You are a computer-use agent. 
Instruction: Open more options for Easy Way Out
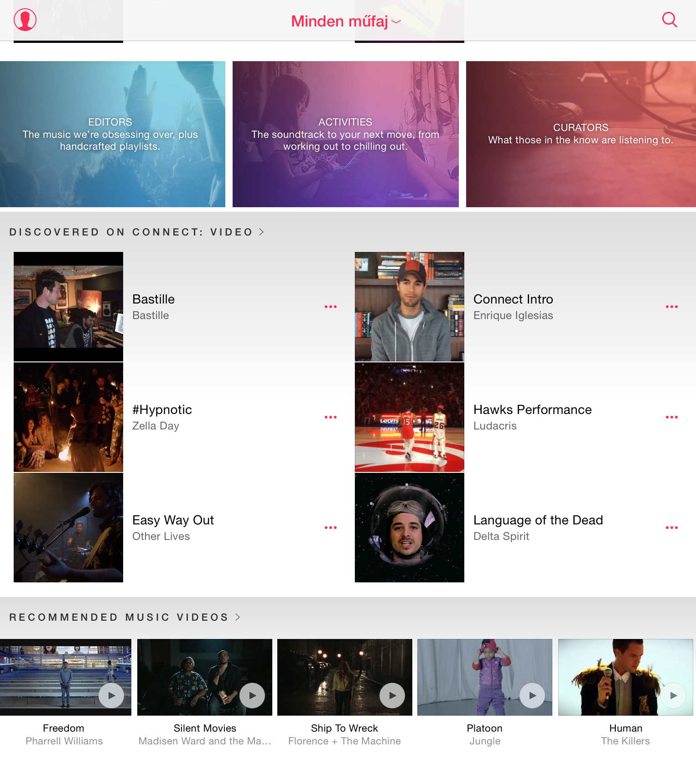(331, 528)
